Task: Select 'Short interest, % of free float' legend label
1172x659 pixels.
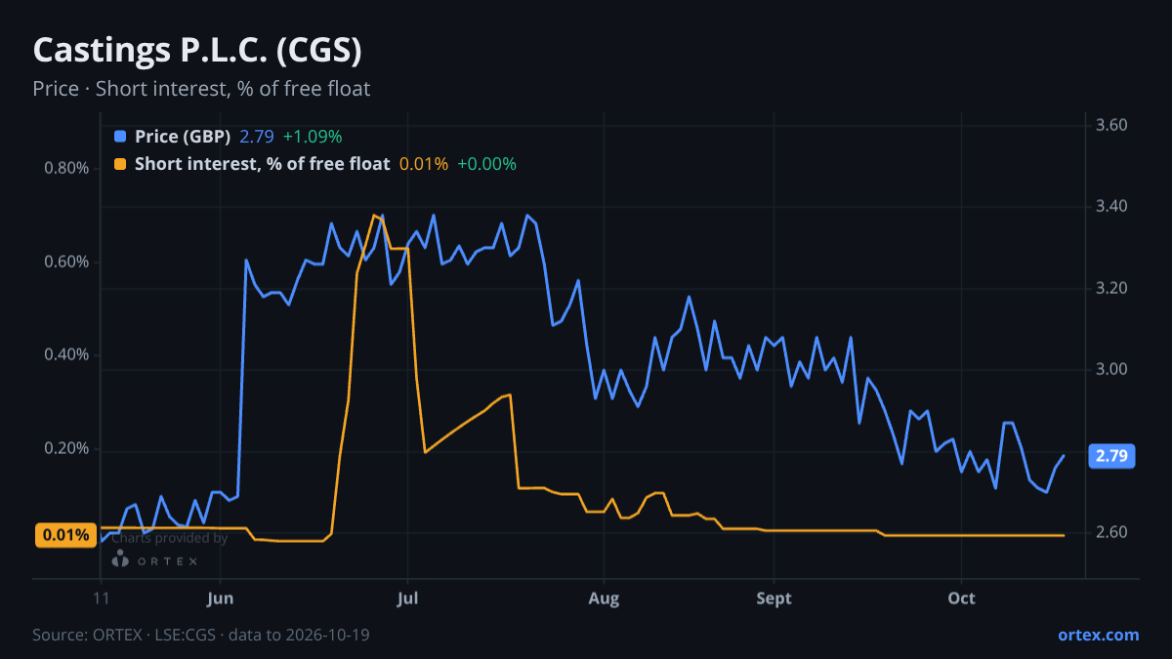Action: (262, 164)
